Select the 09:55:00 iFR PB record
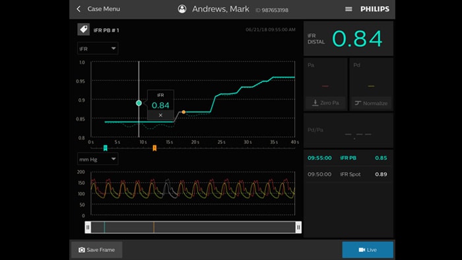Image resolution: width=462 pixels, height=260 pixels. (x=348, y=158)
